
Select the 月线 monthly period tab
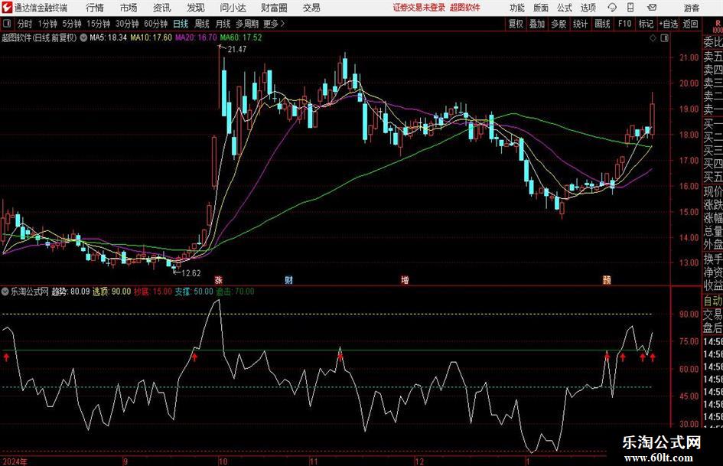[x=223, y=24]
